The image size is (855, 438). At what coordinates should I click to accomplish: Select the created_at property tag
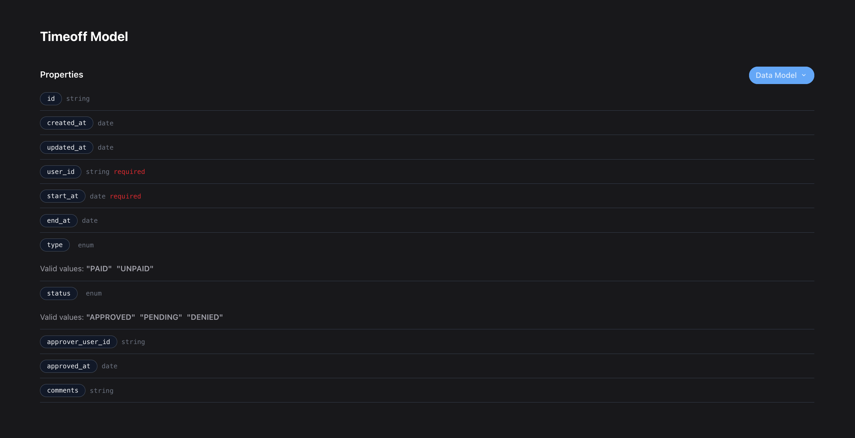[67, 123]
